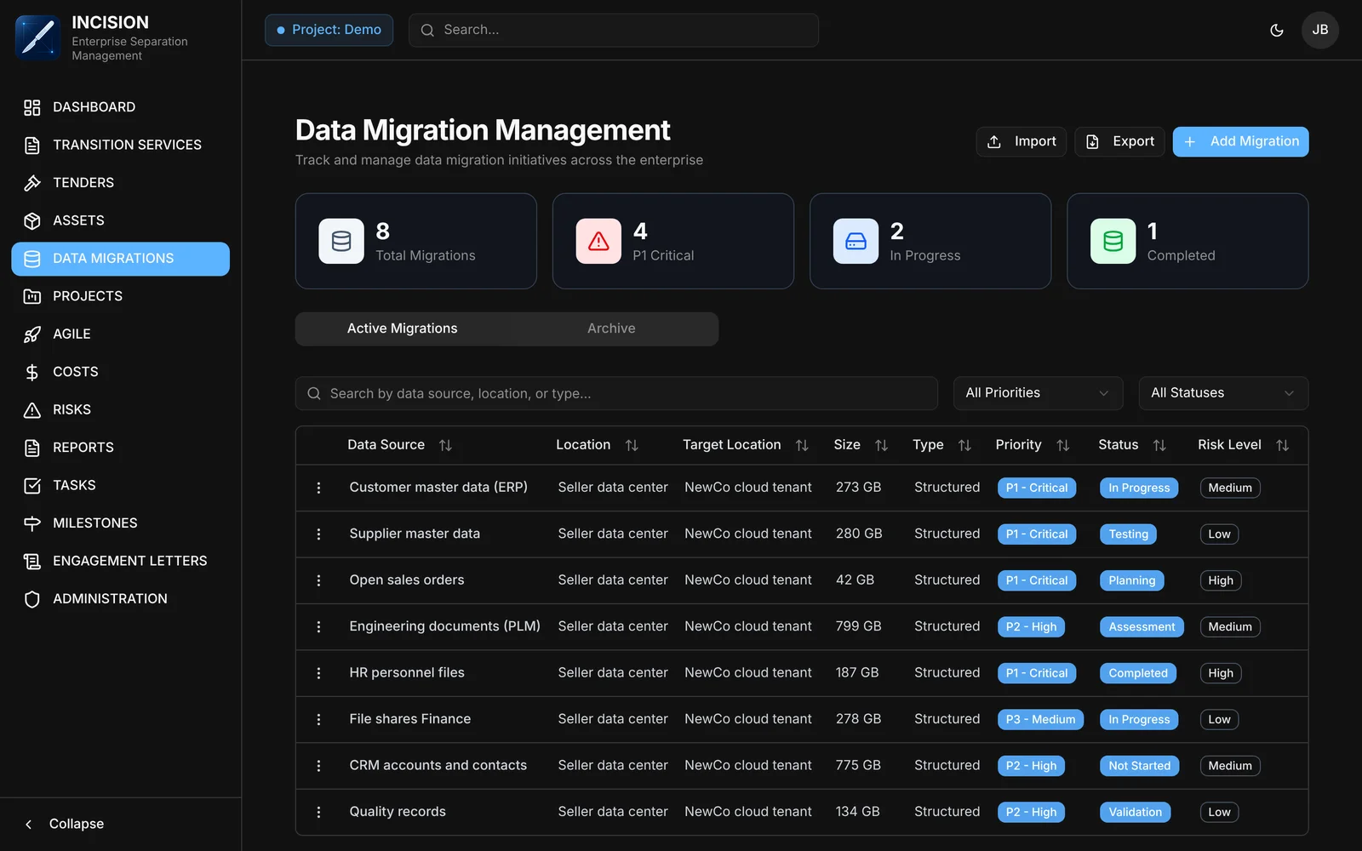The image size is (1362, 851).
Task: Click the P1 Critical warning icon
Action: (598, 242)
